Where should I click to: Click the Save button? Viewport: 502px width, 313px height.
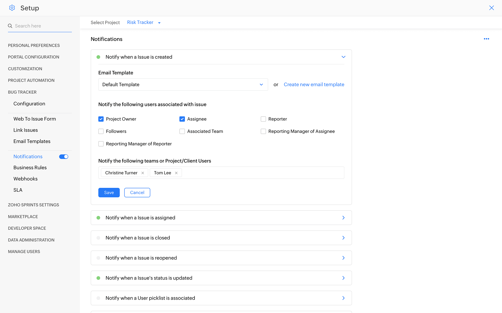109,192
